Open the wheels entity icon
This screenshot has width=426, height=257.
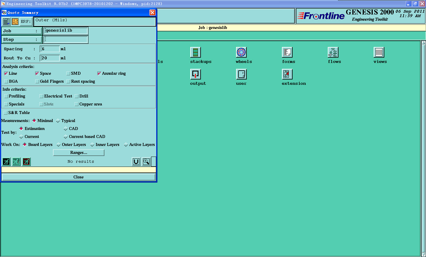coord(241,52)
